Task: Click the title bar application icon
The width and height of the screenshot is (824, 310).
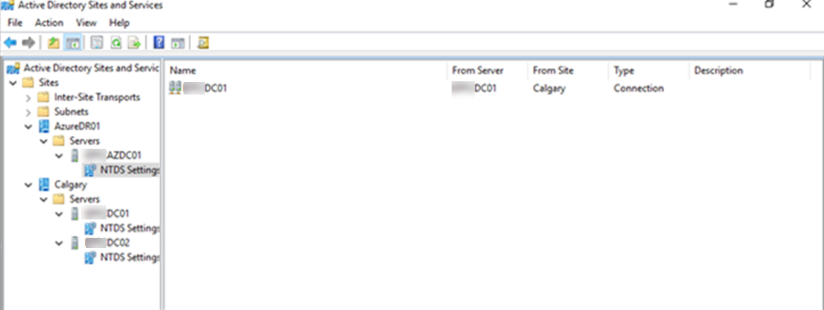Action: click(x=9, y=5)
